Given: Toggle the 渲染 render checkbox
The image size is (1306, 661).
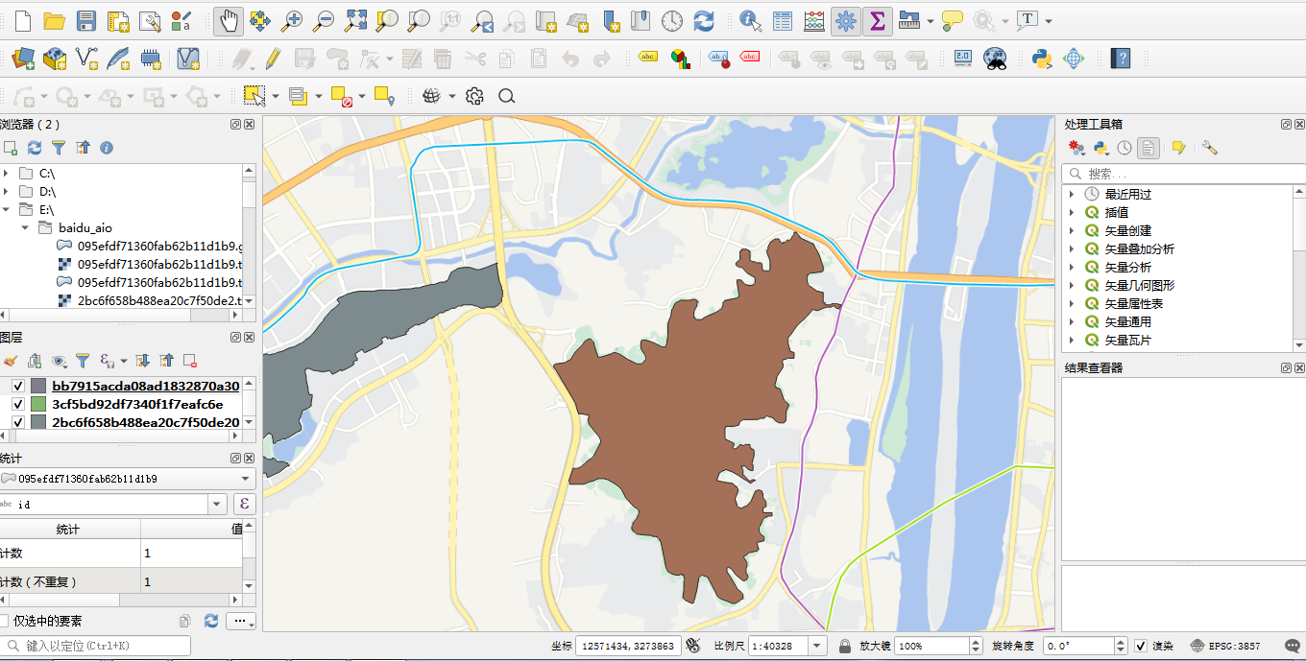Looking at the screenshot, I should [1141, 646].
